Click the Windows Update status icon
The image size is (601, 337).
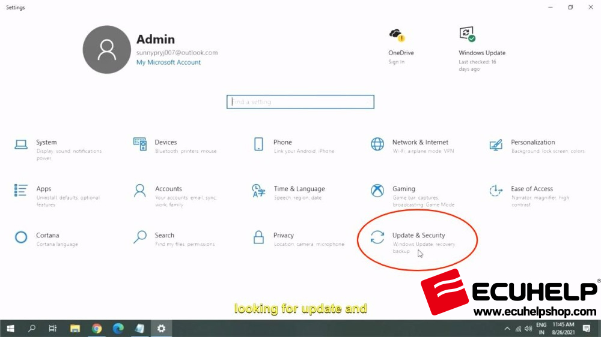[x=467, y=34]
